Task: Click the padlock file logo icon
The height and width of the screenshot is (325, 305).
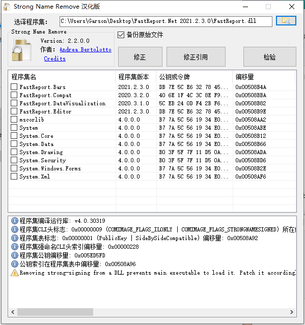Action: [21, 50]
